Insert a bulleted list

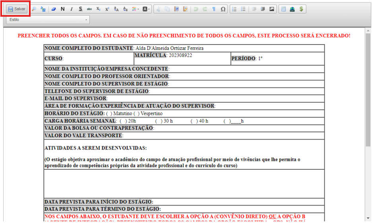(x=243, y=9)
